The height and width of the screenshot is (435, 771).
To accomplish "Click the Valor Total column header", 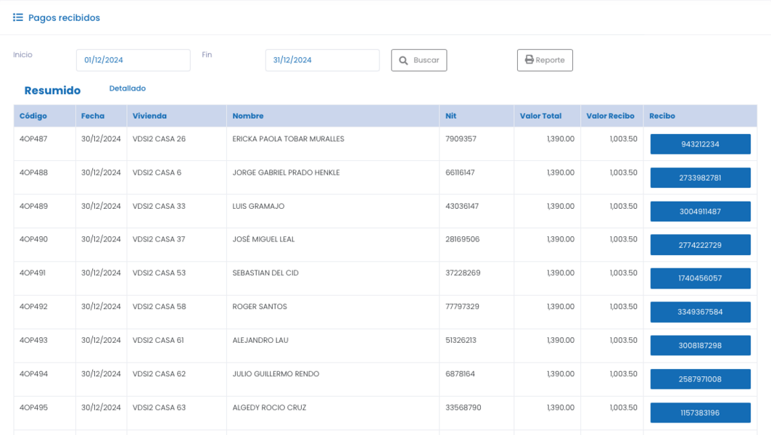I will click(x=540, y=116).
